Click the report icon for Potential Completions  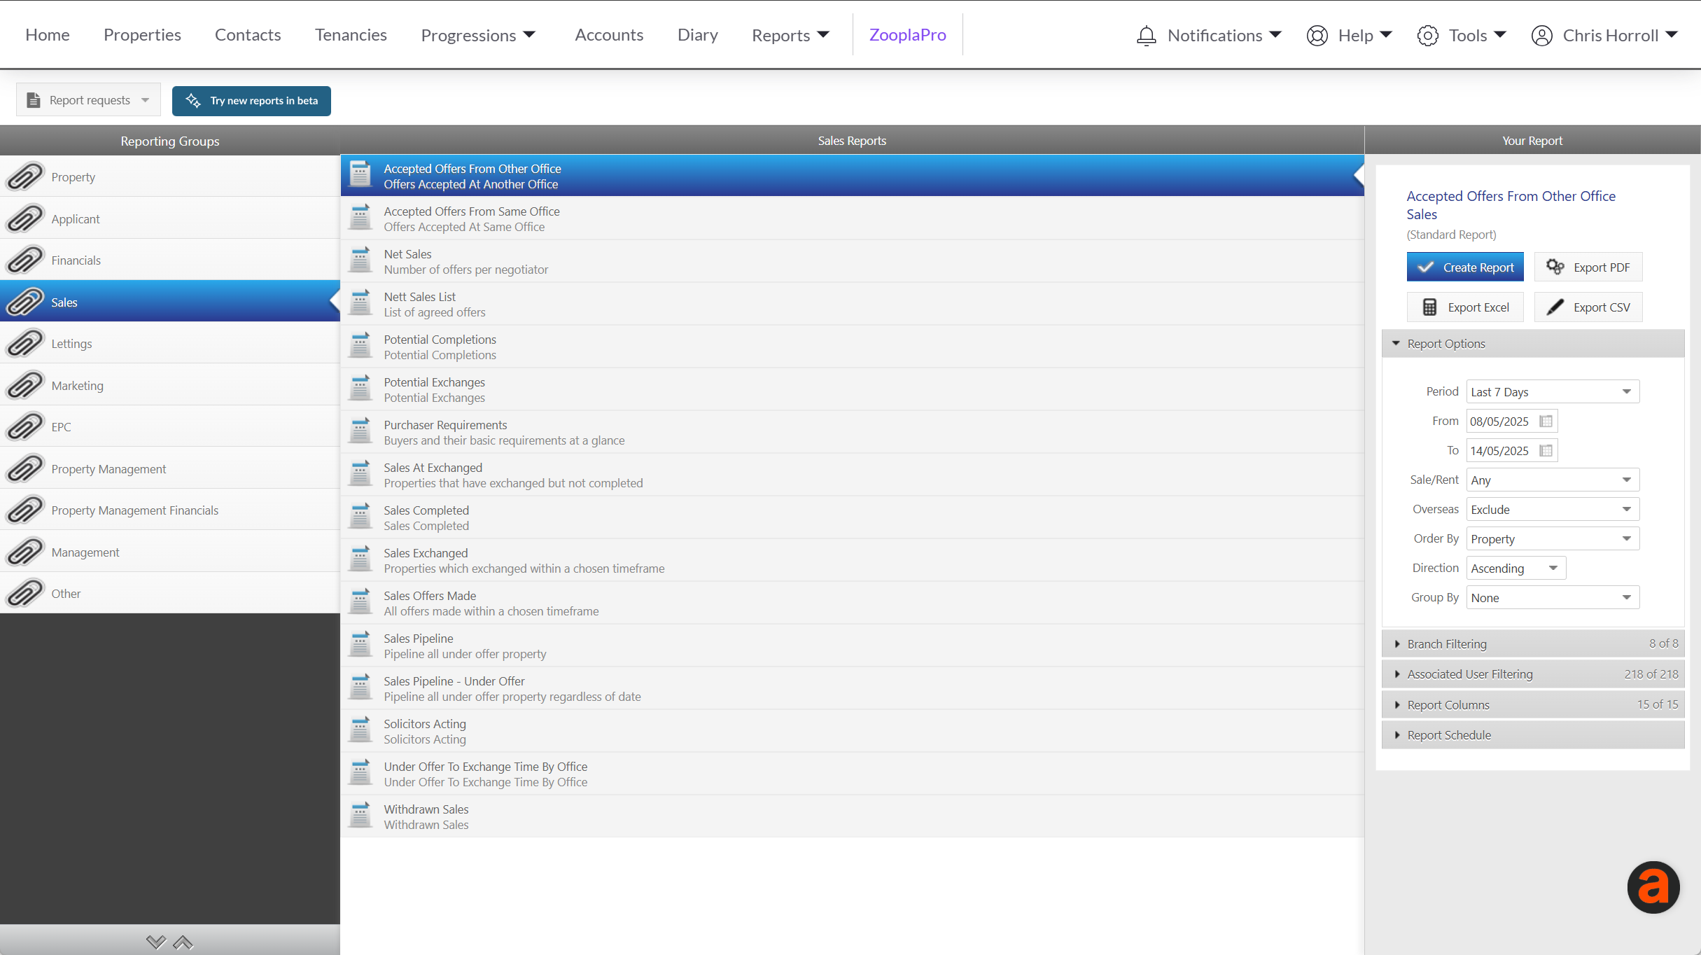[360, 346]
